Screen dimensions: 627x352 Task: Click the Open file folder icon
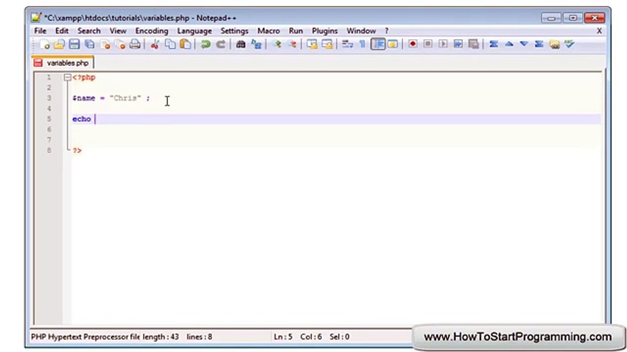[59, 44]
